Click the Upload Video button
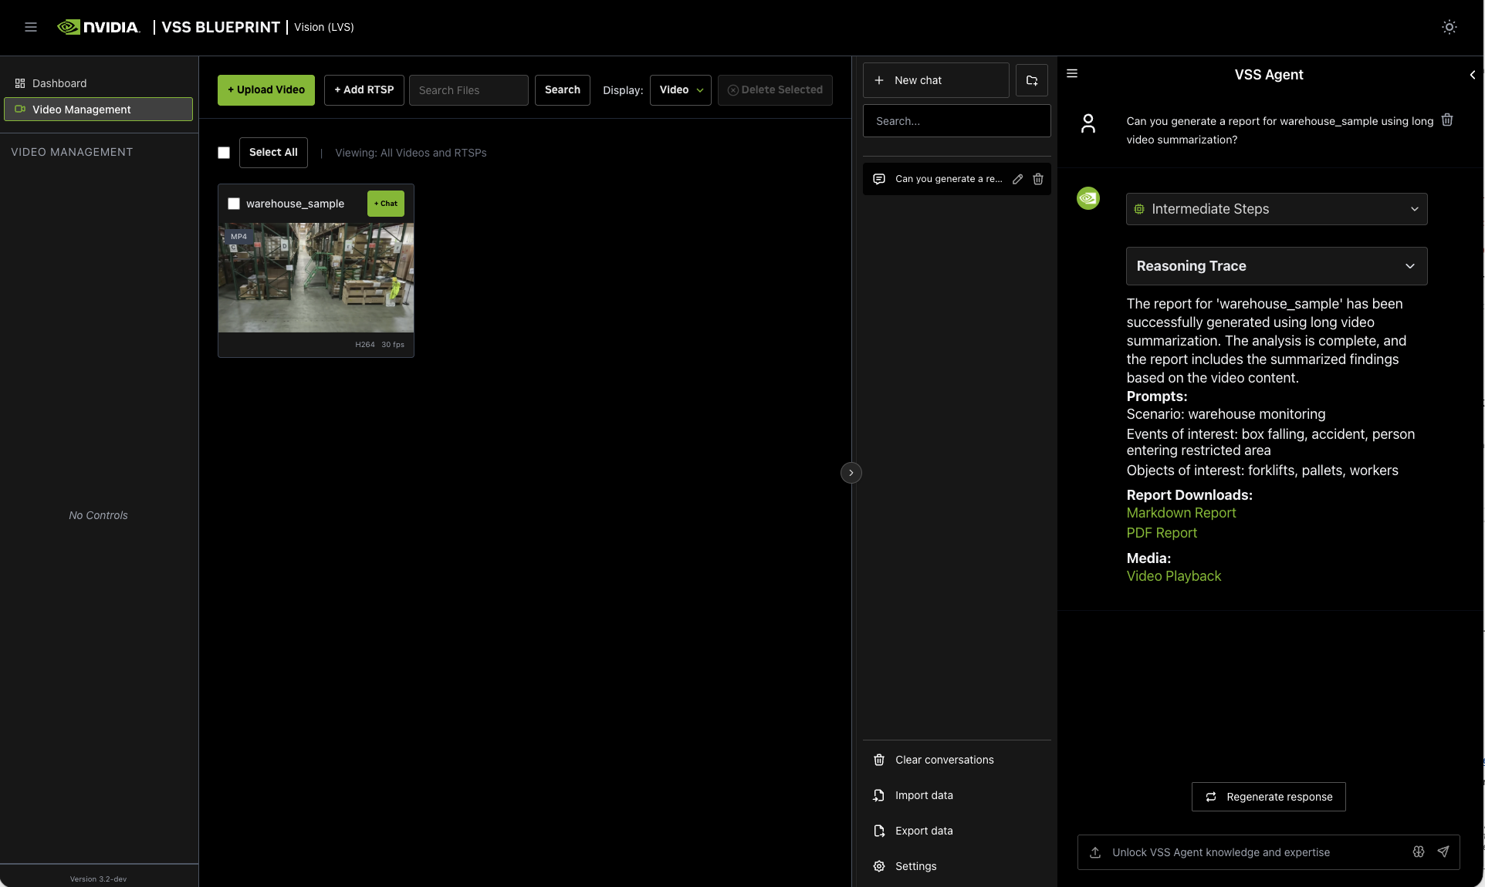1485x887 pixels. pyautogui.click(x=266, y=90)
